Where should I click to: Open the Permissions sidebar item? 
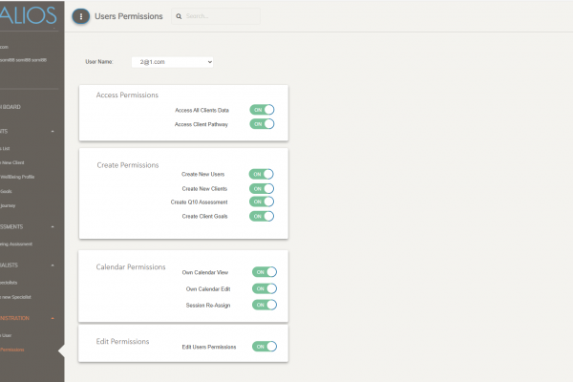(12, 350)
